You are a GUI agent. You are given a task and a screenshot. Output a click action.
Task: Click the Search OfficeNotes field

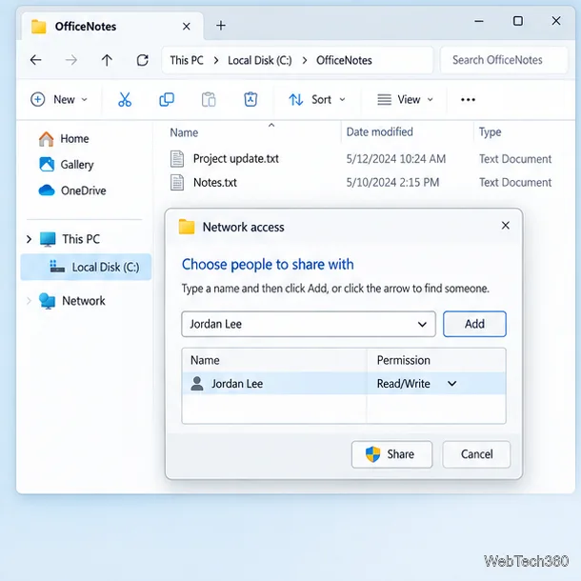coord(503,60)
